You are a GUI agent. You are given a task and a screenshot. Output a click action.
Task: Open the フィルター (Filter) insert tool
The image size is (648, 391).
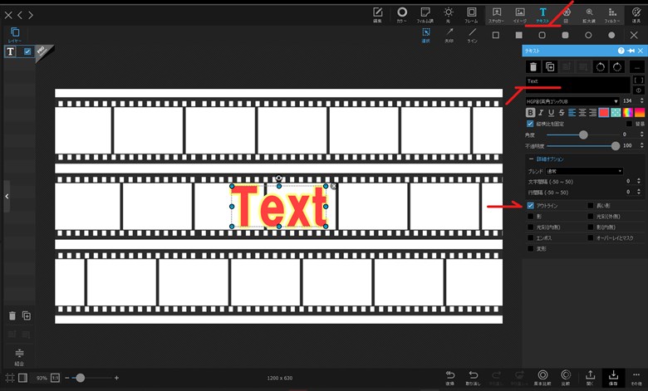click(x=612, y=14)
